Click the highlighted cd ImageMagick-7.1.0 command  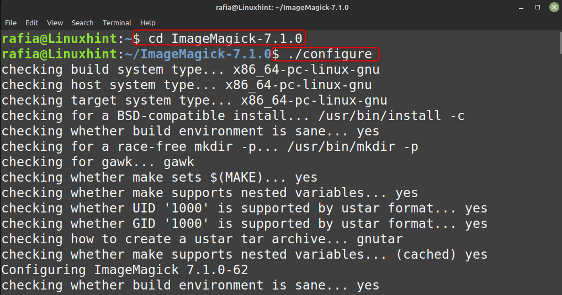(219, 38)
